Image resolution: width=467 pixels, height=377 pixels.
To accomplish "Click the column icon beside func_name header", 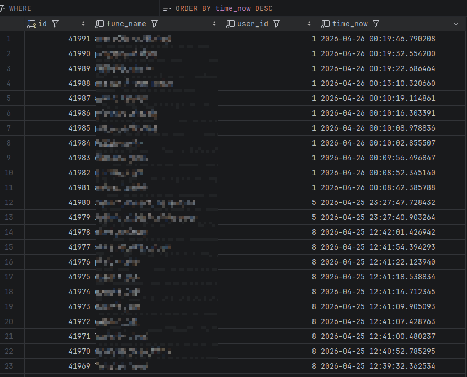I will [x=99, y=24].
